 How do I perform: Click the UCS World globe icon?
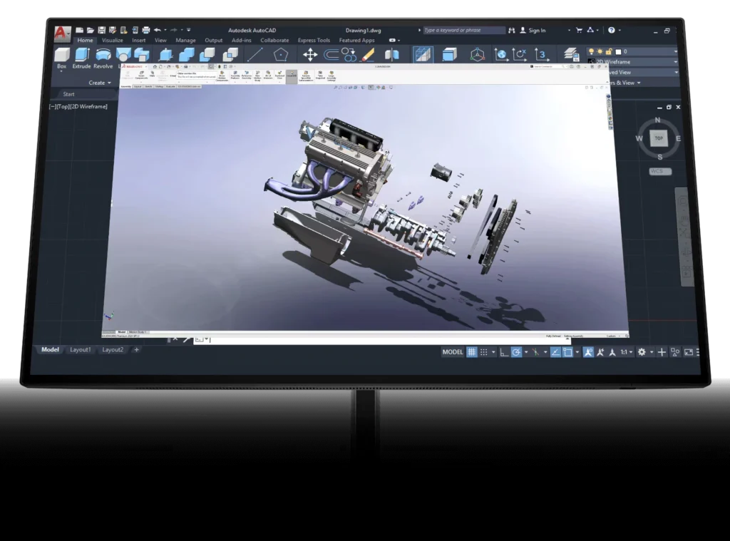[500, 55]
